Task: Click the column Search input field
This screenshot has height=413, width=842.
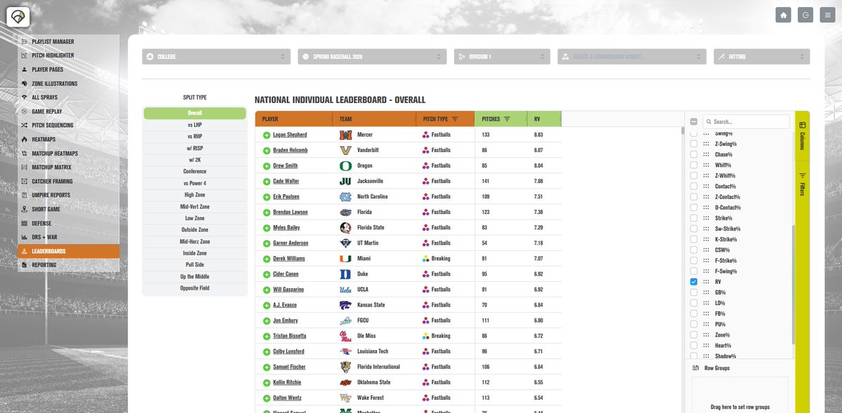Action: click(746, 121)
